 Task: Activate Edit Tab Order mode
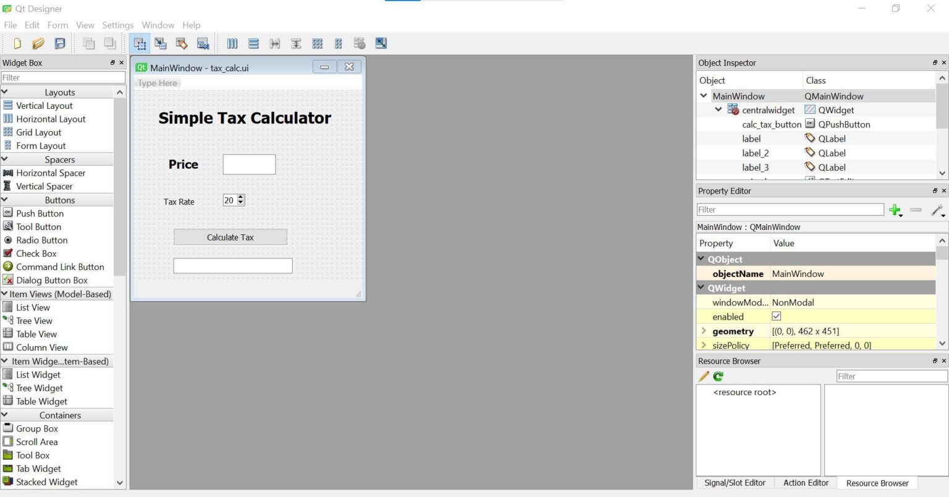pos(203,43)
